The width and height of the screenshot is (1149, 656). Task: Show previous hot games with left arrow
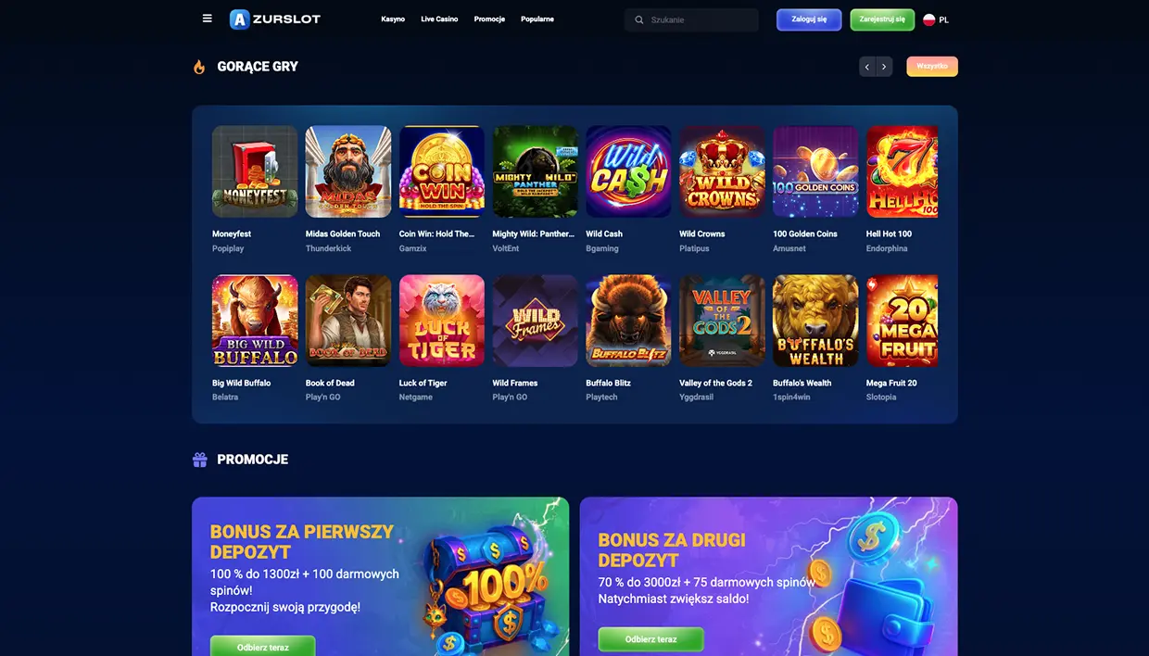[x=867, y=67]
